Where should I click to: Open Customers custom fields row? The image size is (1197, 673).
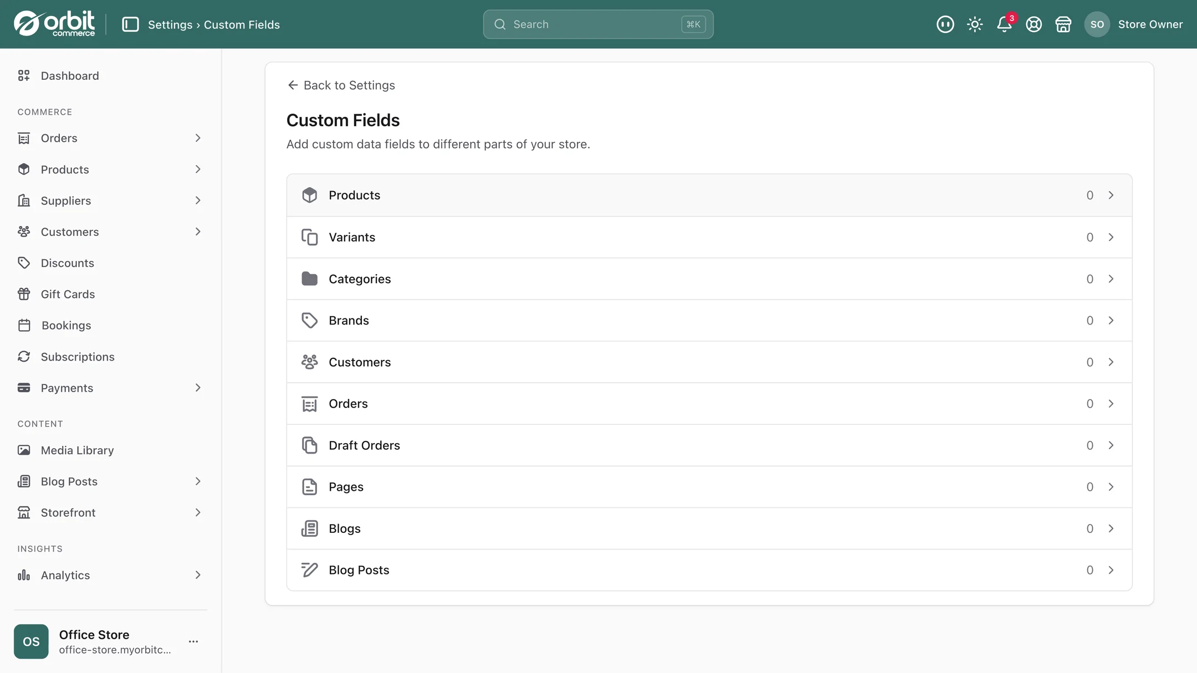coord(709,362)
